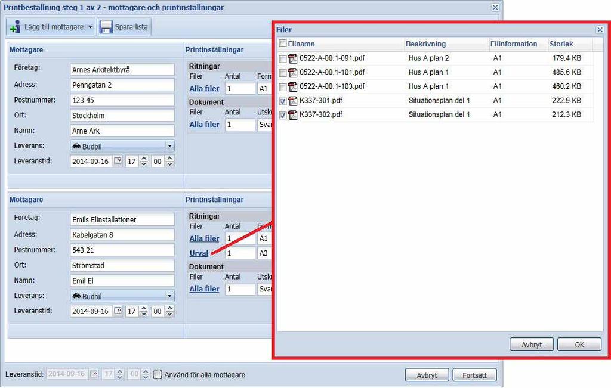Click Postnummer field containing 543 21
Image resolution: width=611 pixels, height=388 pixels.
[122, 250]
